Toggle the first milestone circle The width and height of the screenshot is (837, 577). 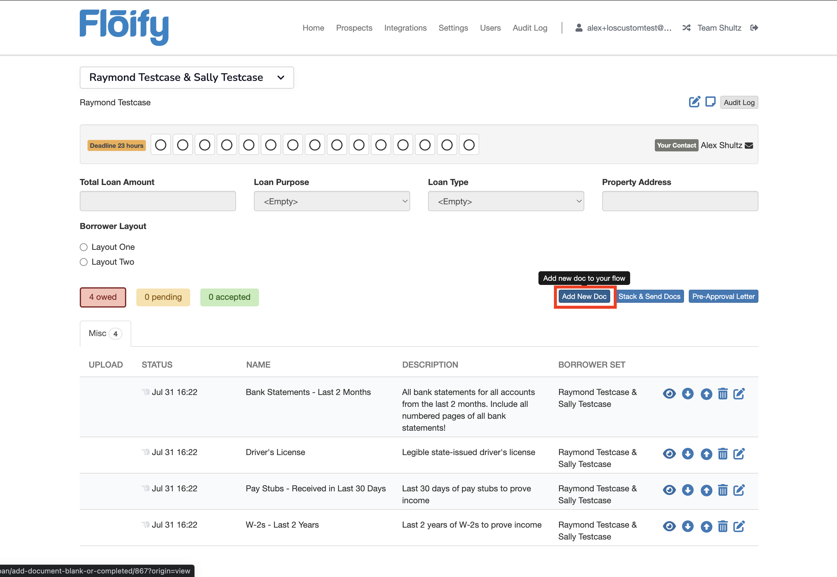[x=161, y=145]
